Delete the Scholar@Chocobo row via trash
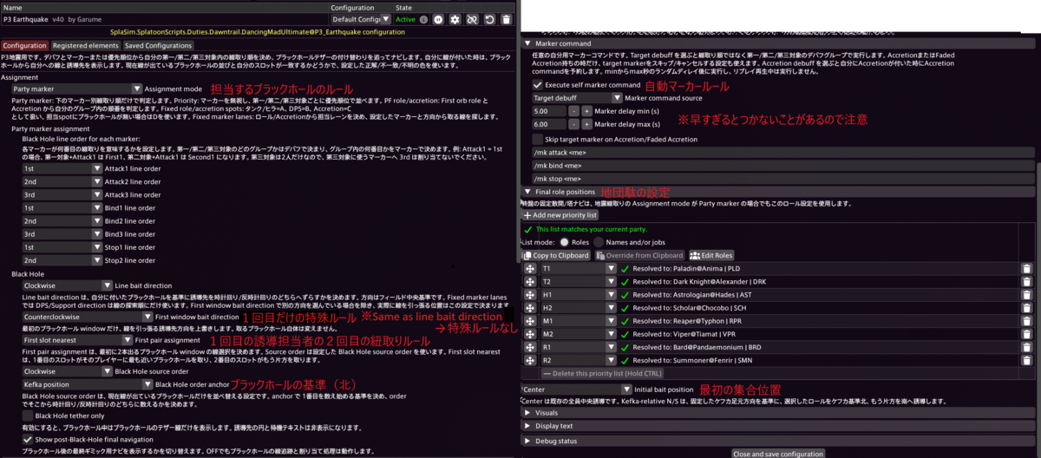This screenshot has width=1041, height=458. [x=1027, y=308]
